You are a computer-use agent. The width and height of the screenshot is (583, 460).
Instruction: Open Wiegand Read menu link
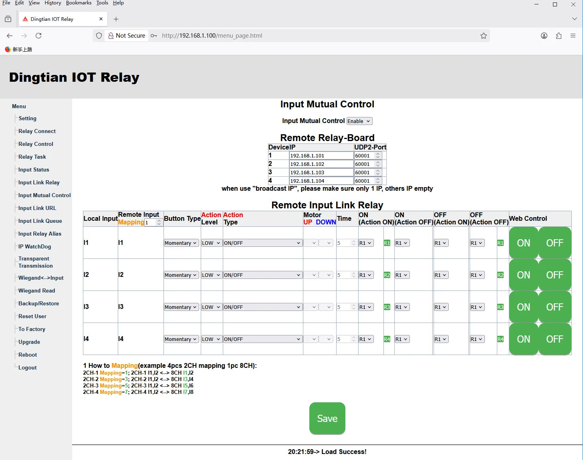(x=36, y=291)
